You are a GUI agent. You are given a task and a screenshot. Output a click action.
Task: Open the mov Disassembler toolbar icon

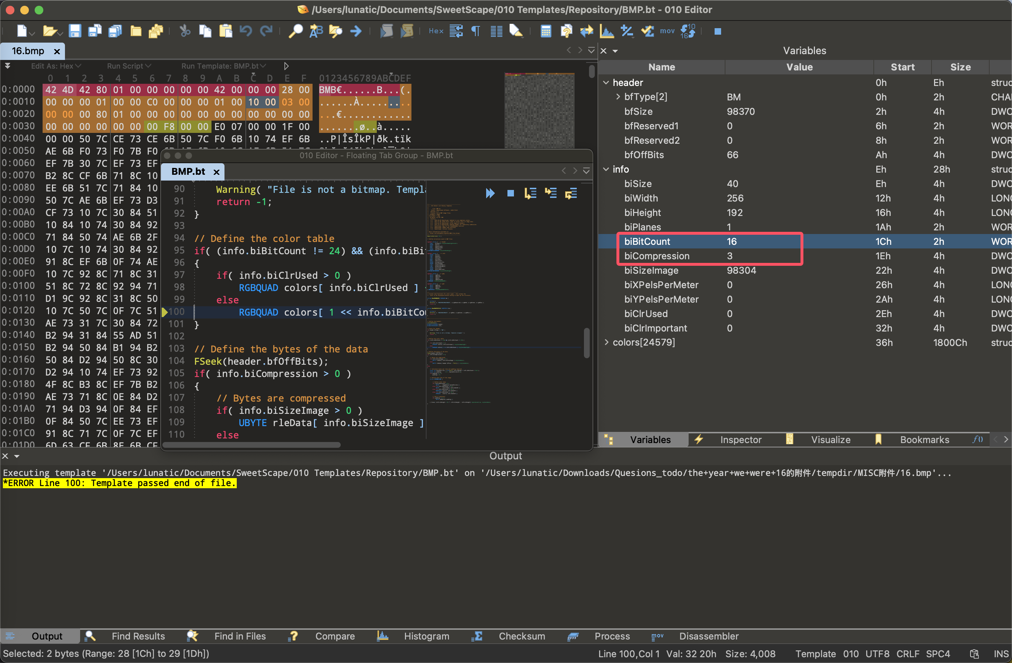point(667,31)
